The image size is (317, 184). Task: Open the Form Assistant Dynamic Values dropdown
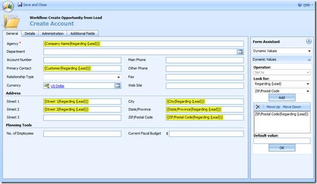click(x=282, y=51)
